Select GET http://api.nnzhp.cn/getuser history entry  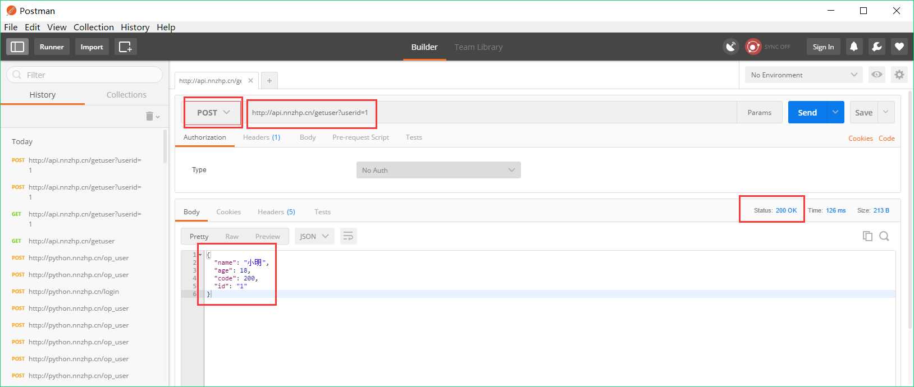71,241
